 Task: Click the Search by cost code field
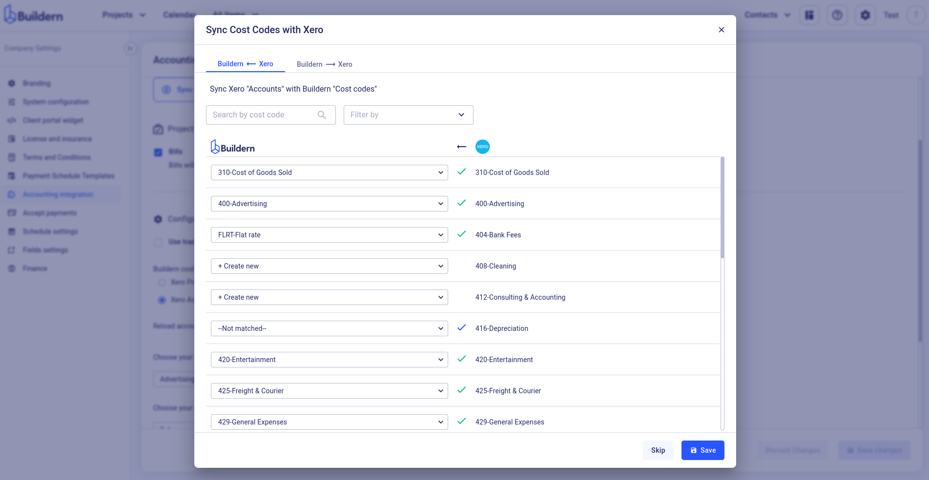pos(271,115)
